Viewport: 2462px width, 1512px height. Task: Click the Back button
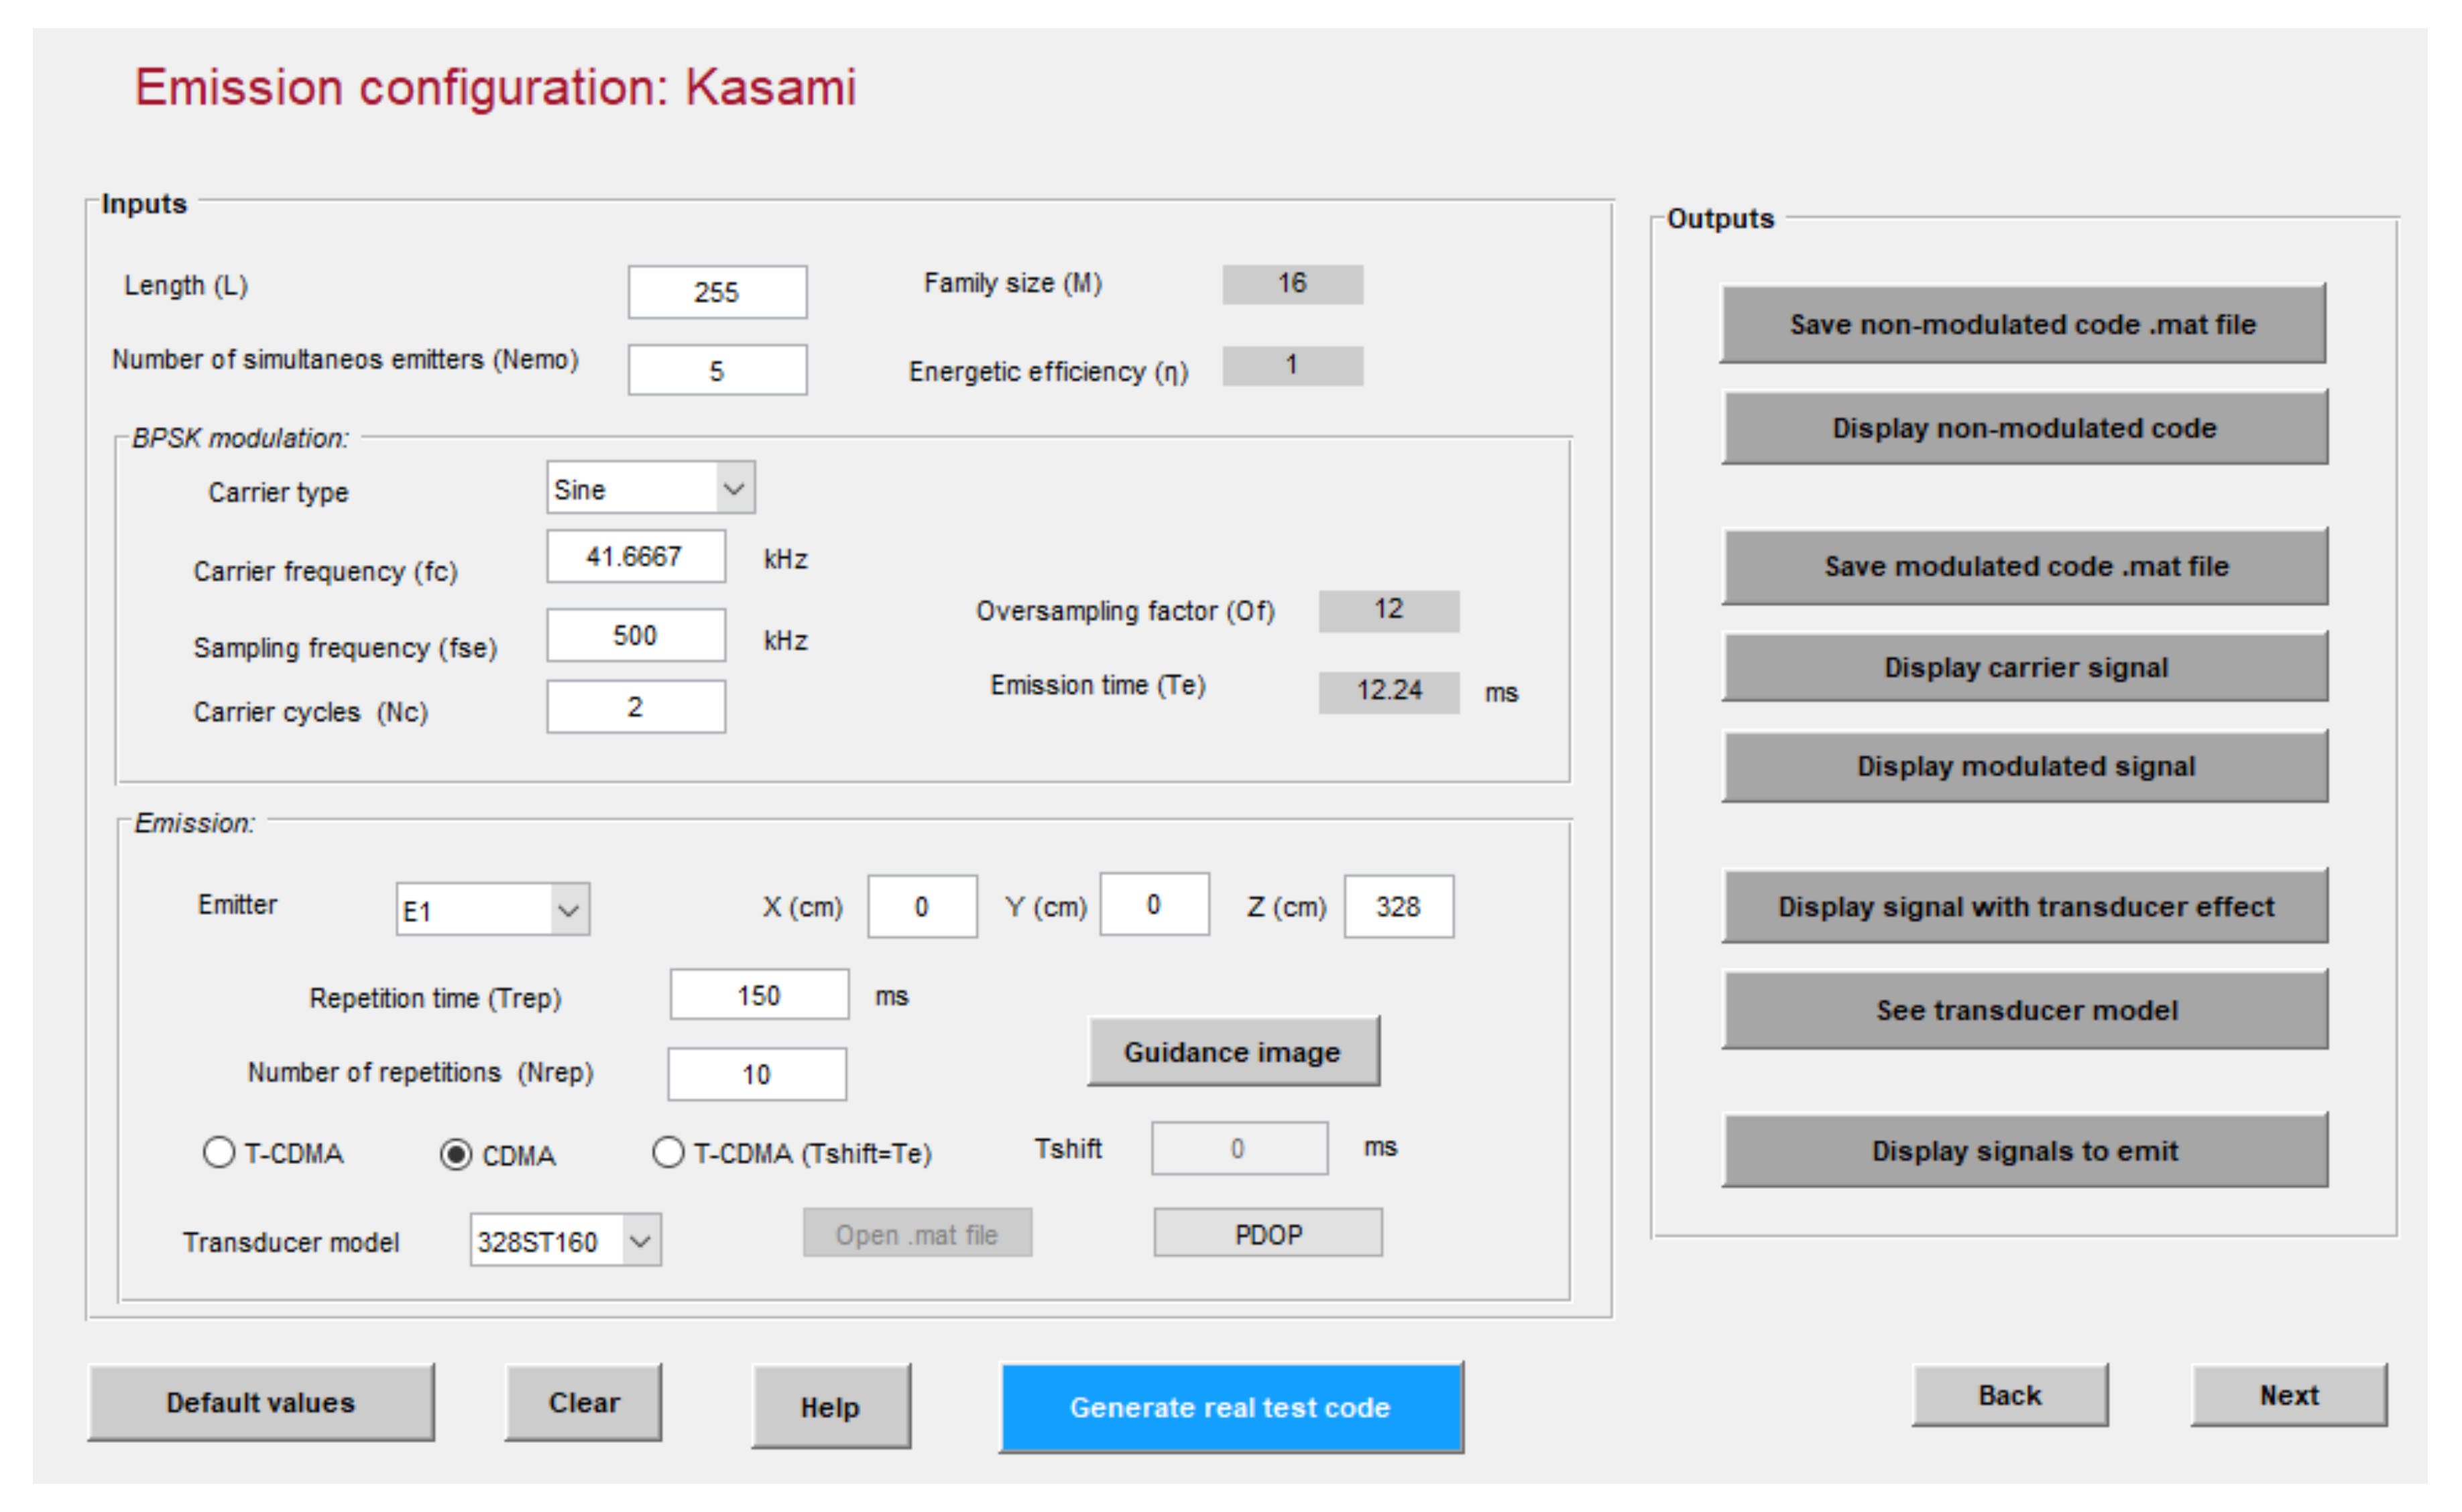2009,1395
